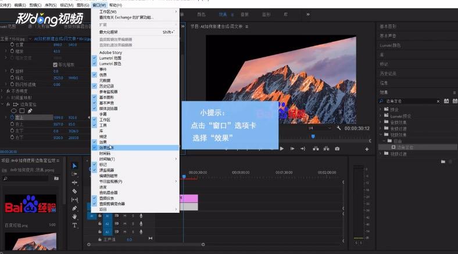Clear the effects search field with X

[438, 101]
